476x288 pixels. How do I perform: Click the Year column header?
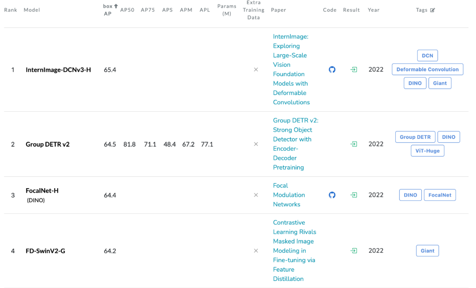tap(374, 10)
